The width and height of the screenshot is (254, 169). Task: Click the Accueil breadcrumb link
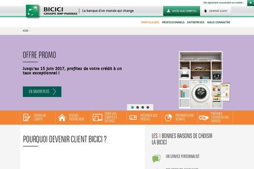coord(25,30)
